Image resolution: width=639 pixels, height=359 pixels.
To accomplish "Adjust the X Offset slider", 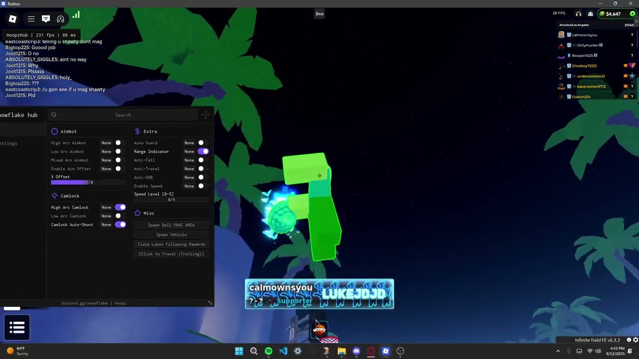I will point(88,182).
